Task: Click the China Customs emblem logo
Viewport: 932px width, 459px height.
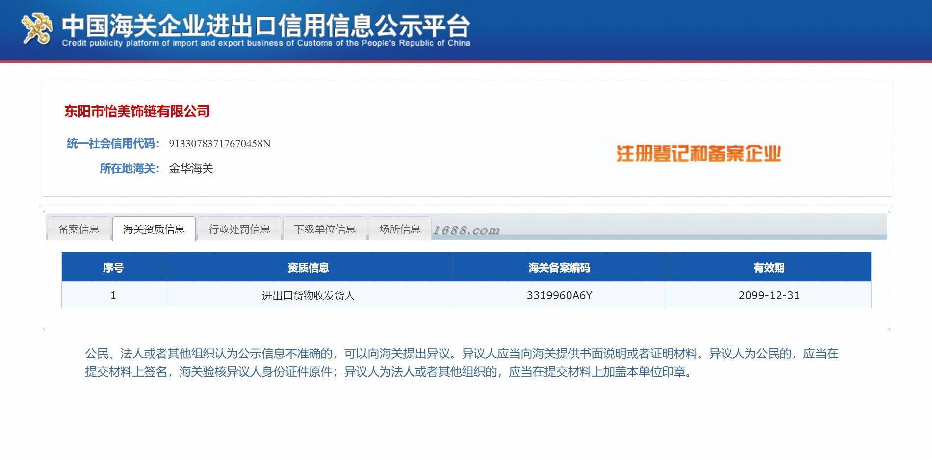Action: point(37,29)
